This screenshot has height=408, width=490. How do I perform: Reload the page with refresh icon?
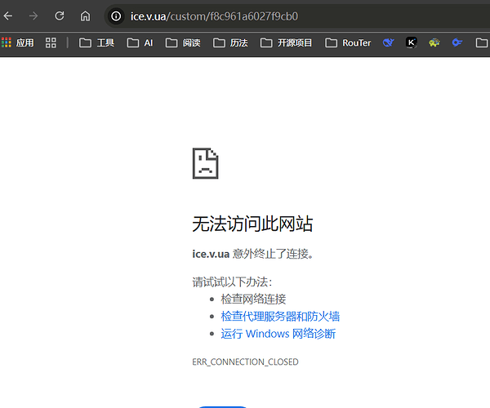60,16
